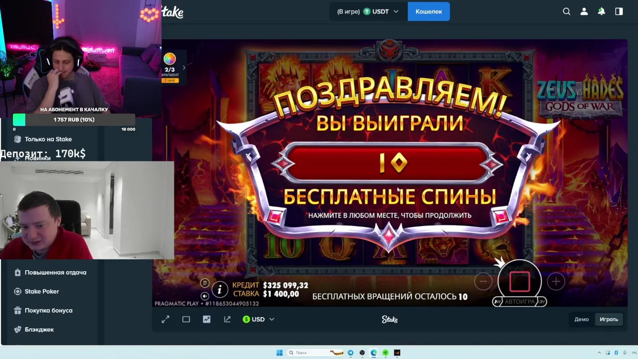Open Блэкджек sidebar item
This screenshot has height=359, width=638.
click(39, 329)
